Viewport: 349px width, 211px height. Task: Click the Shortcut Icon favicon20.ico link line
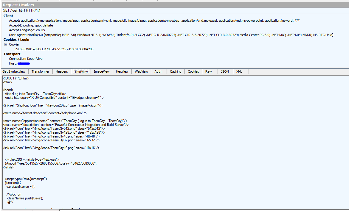click(x=52, y=105)
